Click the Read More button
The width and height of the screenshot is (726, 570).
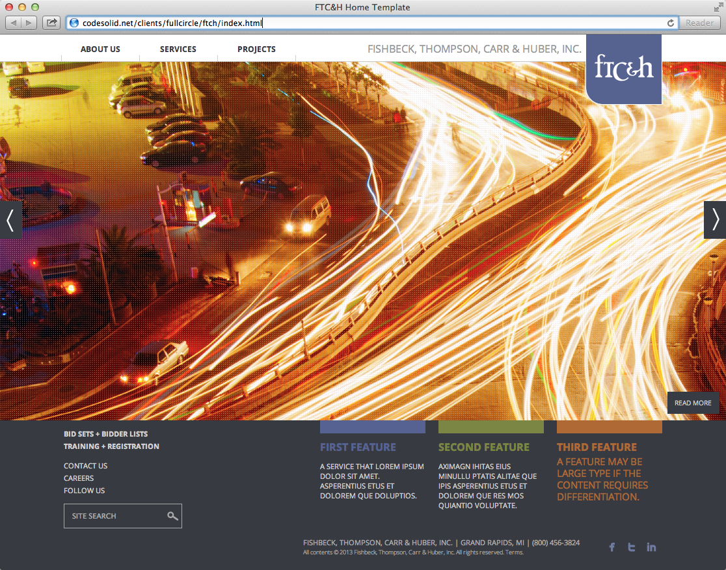[693, 403]
